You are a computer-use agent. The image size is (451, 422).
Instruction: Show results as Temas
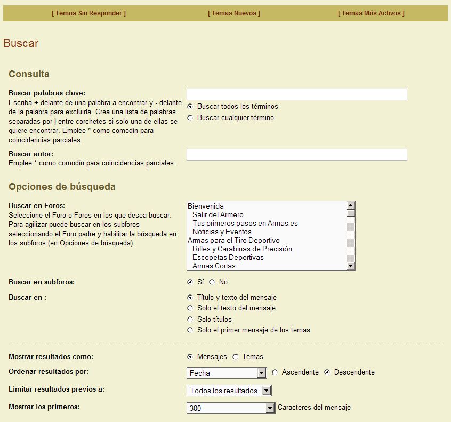(x=235, y=357)
